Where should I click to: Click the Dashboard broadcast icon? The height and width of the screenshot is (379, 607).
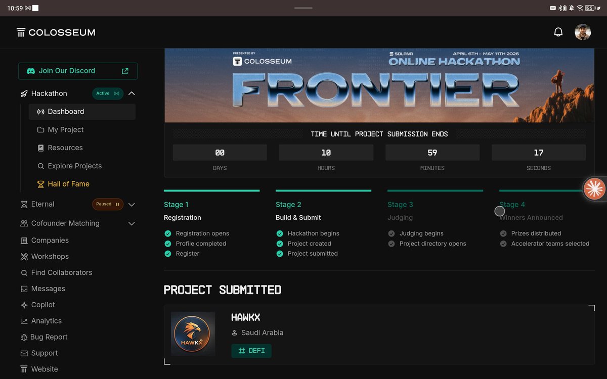41,112
